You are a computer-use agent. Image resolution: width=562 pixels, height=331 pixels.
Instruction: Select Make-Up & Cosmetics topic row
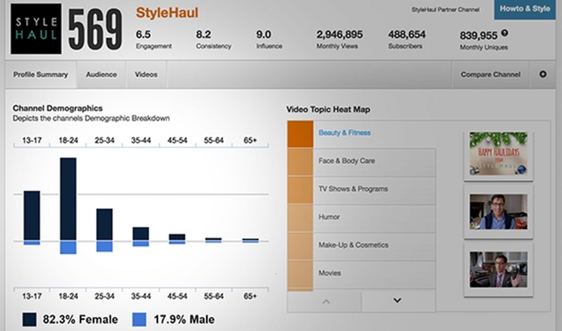tap(354, 245)
